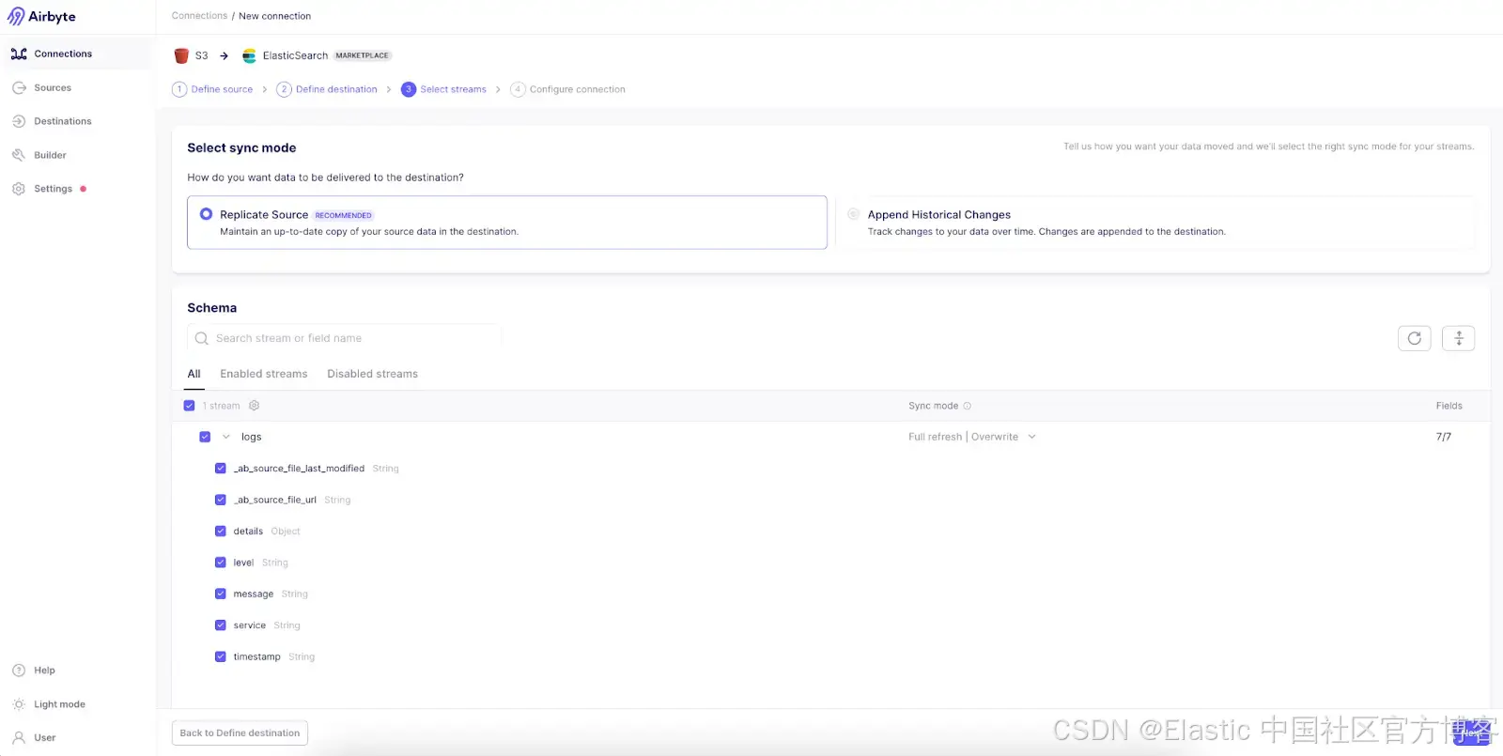Select the Append Historical Changes radio button
This screenshot has height=756, width=1503.
pyautogui.click(x=853, y=214)
